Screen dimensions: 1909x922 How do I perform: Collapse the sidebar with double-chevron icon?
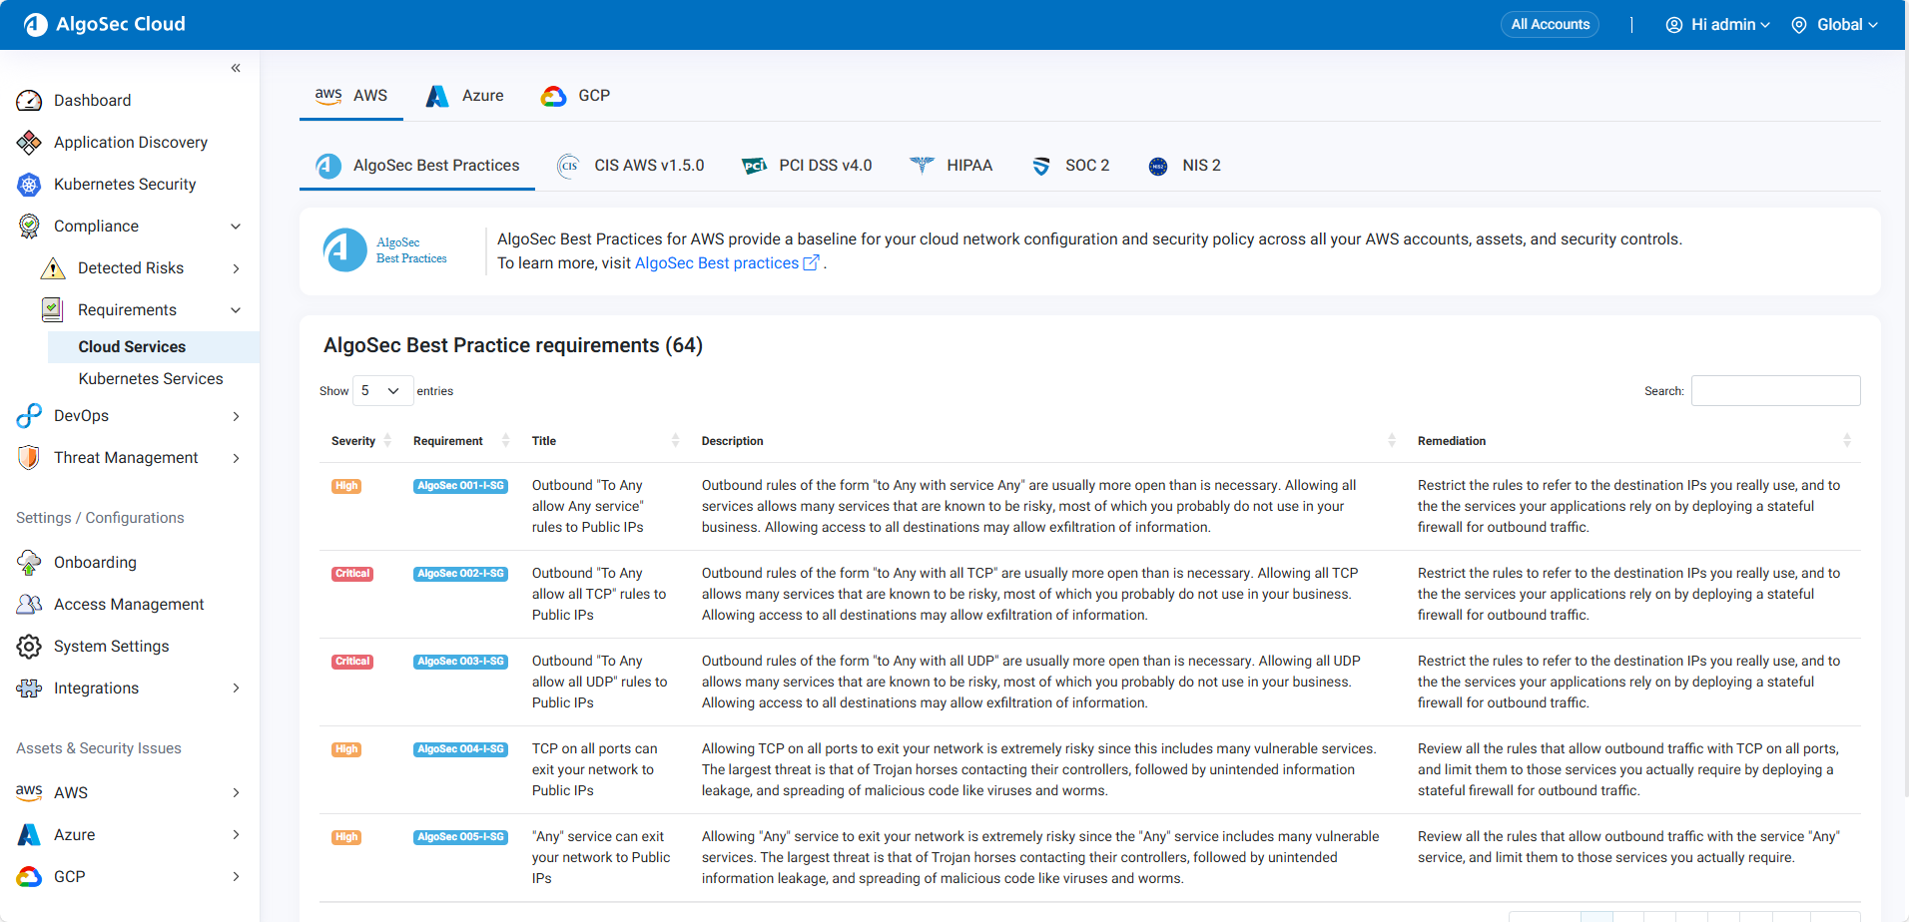(x=236, y=68)
